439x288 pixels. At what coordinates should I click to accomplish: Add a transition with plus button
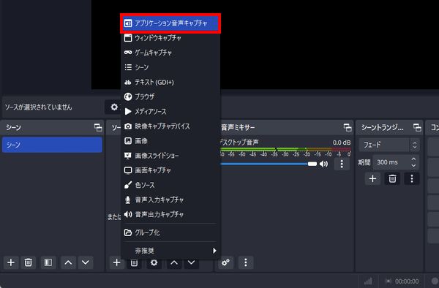(372, 178)
